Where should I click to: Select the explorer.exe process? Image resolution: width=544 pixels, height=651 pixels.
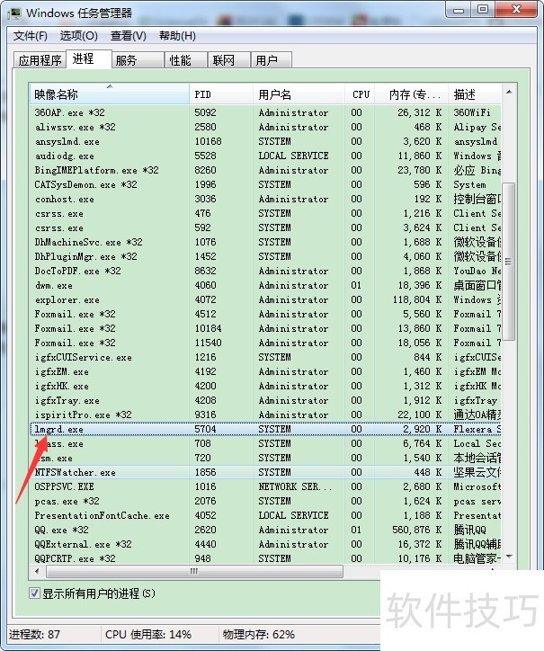(x=265, y=299)
